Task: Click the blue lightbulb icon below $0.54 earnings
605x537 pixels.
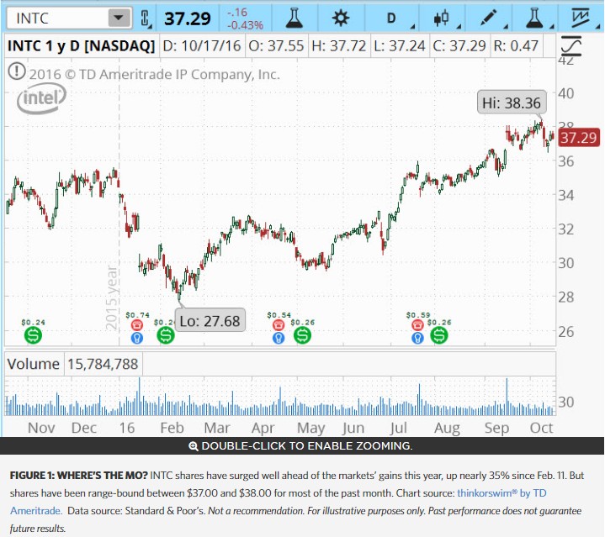Action: pyautogui.click(x=279, y=338)
